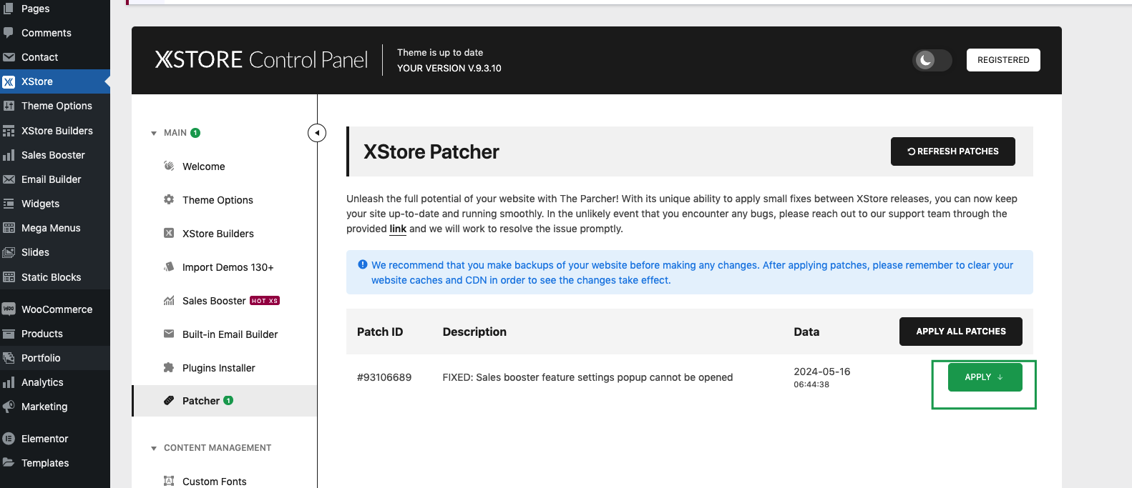
Task: Click the REFRESH PATCHES button
Action: click(952, 151)
